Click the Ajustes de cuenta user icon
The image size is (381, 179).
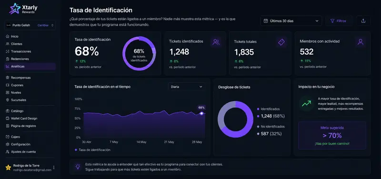point(7,152)
